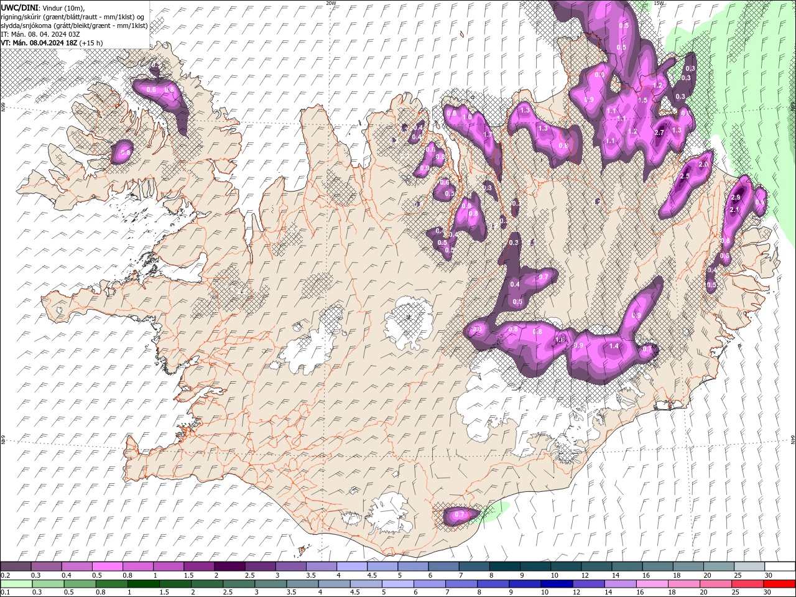Screen dimensions: 796x597
Task: Select the 'rigning/skúrir' legend description line
Action: tap(73, 16)
